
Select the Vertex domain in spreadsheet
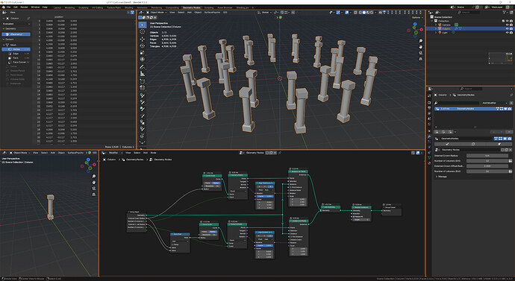[16, 49]
